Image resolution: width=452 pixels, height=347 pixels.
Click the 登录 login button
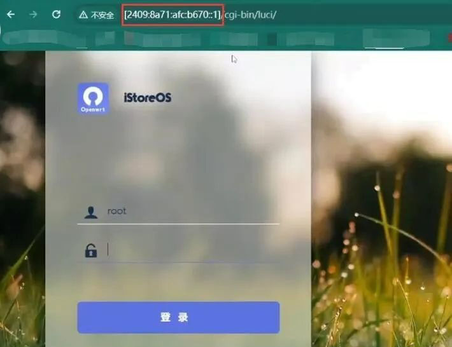178,317
